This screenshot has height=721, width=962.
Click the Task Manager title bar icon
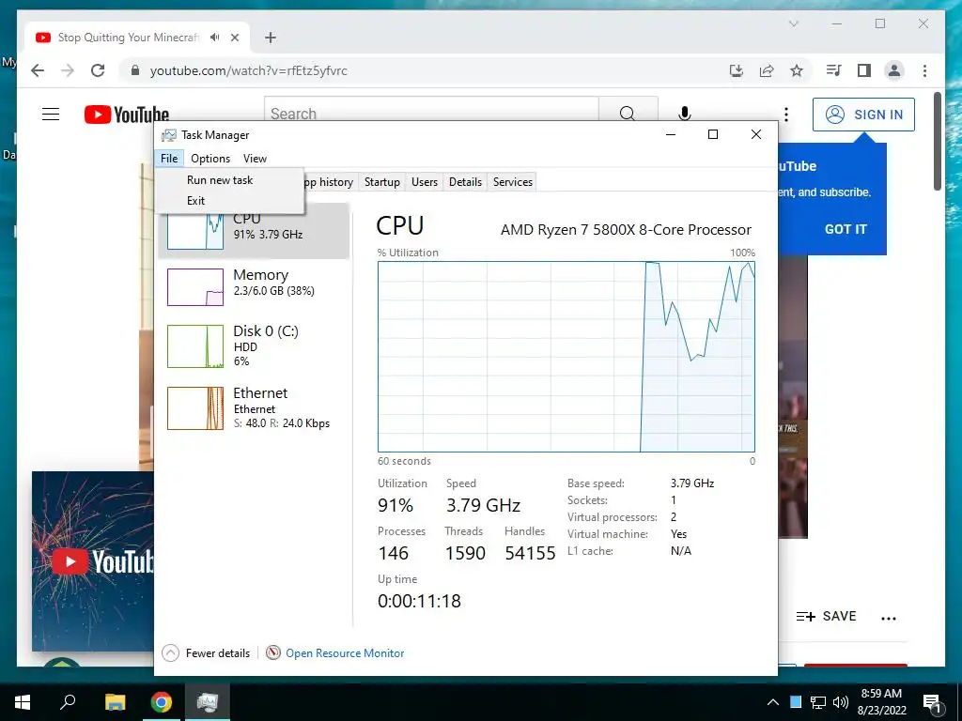[x=169, y=135]
